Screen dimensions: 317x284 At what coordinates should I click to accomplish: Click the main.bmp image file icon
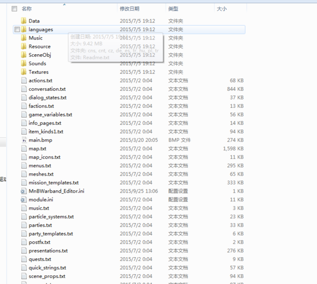click(24, 140)
